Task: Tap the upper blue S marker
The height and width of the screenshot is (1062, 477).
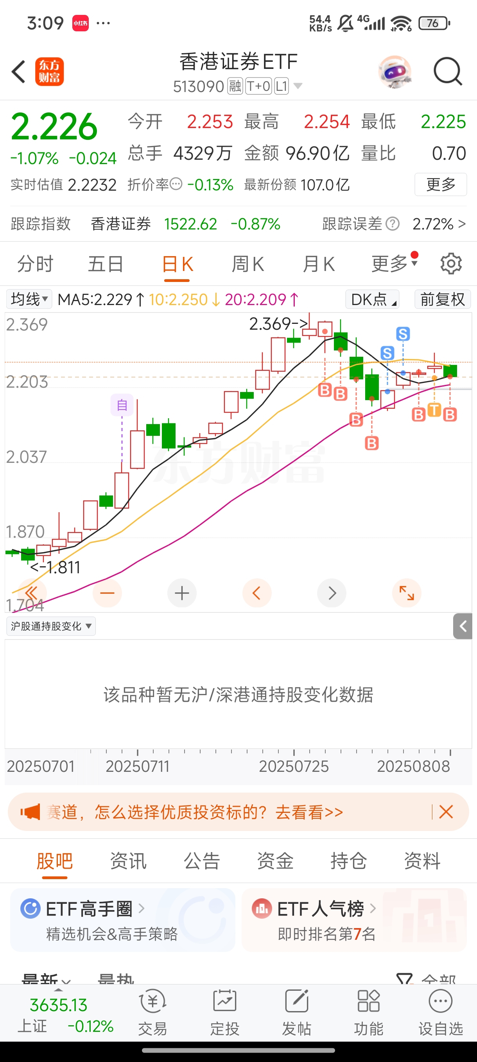Action: coord(403,334)
